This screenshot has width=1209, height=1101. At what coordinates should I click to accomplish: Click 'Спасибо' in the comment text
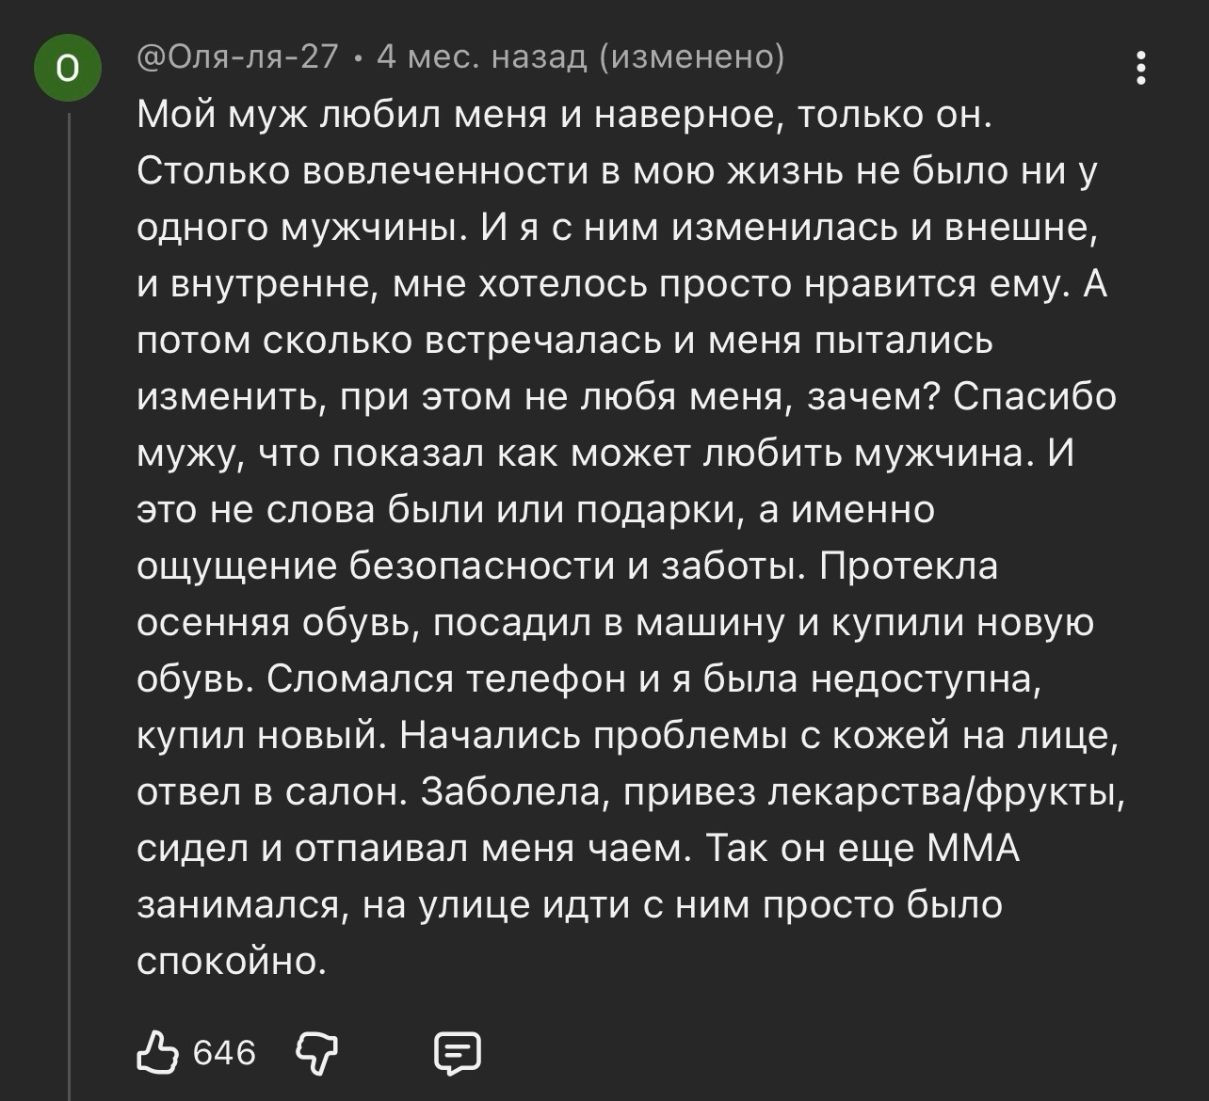[1035, 397]
